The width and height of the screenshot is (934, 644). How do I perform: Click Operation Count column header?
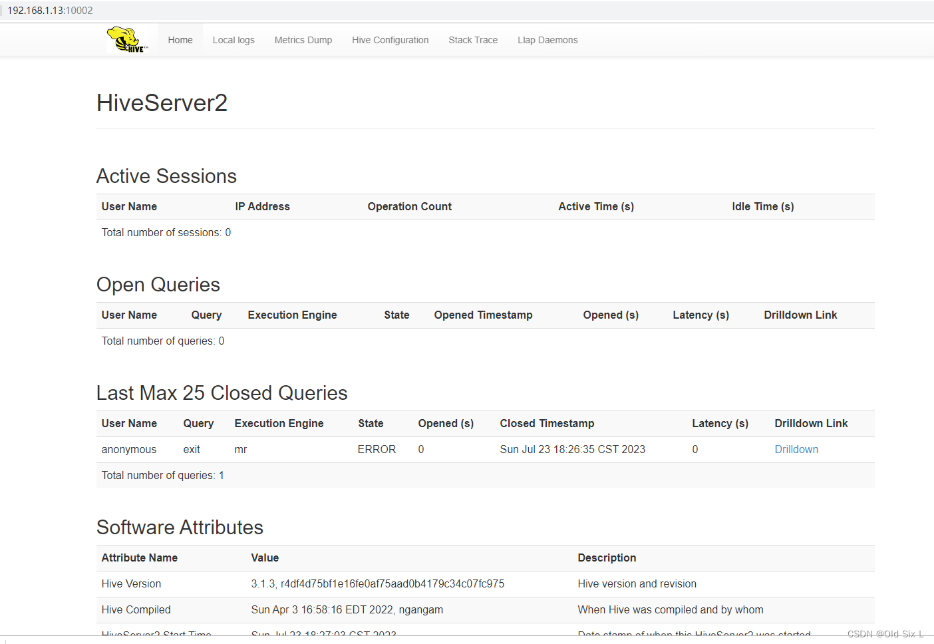pyautogui.click(x=410, y=207)
